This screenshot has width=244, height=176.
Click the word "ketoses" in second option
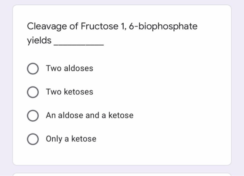(x=78, y=92)
